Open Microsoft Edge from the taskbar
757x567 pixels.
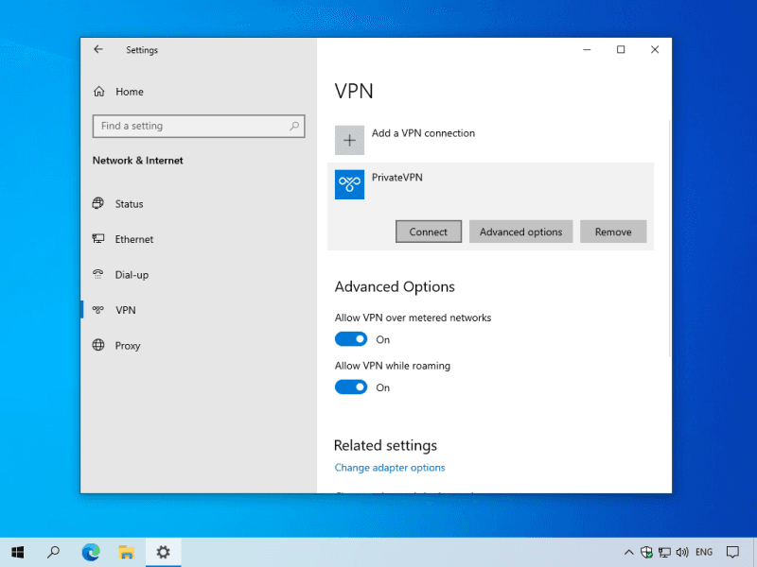click(x=91, y=552)
